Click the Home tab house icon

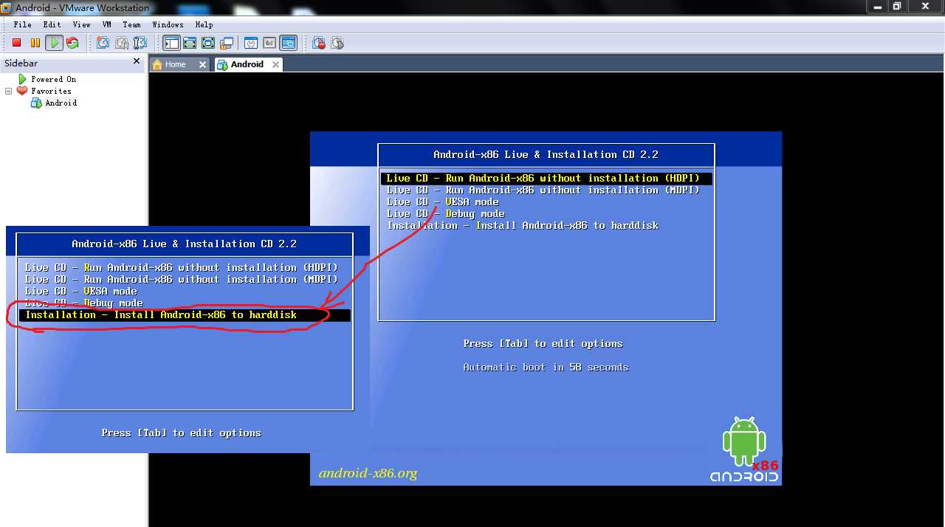157,64
